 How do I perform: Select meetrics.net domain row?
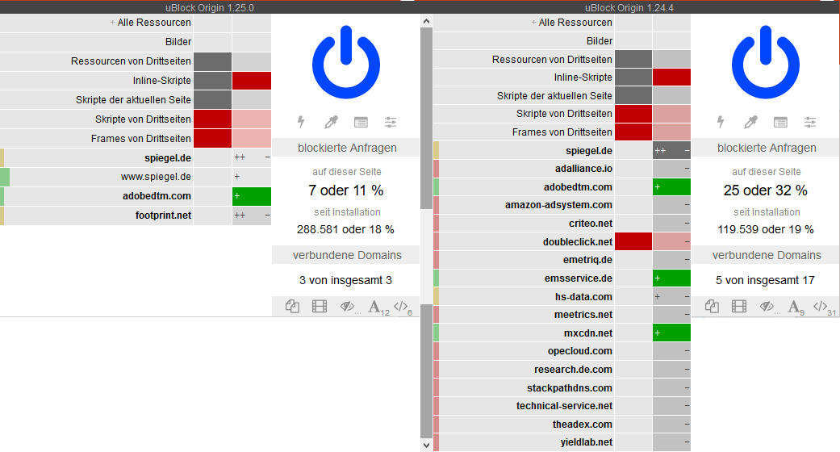(524, 315)
